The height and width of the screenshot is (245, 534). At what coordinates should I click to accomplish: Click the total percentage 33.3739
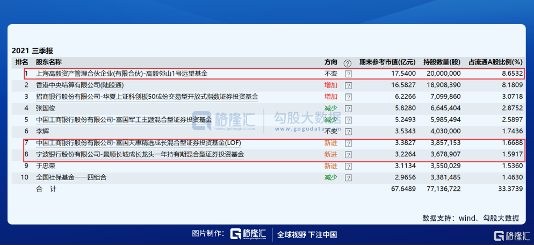510,189
